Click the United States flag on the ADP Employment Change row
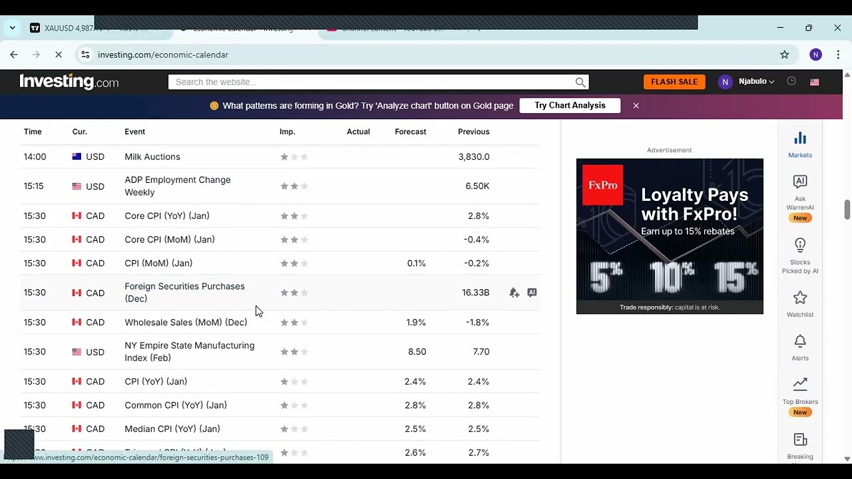The height and width of the screenshot is (479, 852). tap(77, 186)
